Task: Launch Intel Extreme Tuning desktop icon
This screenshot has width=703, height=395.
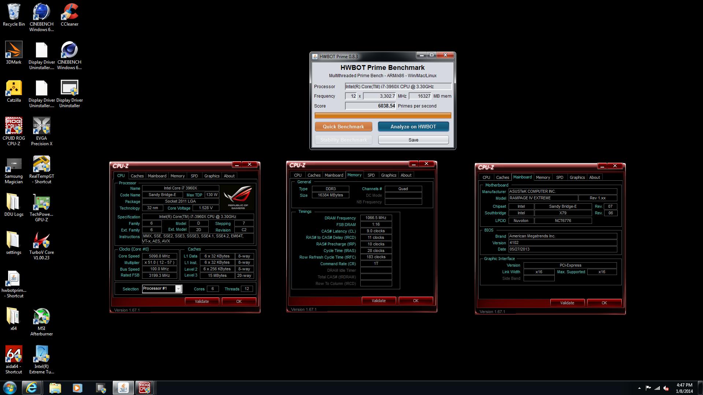Action: [41, 360]
